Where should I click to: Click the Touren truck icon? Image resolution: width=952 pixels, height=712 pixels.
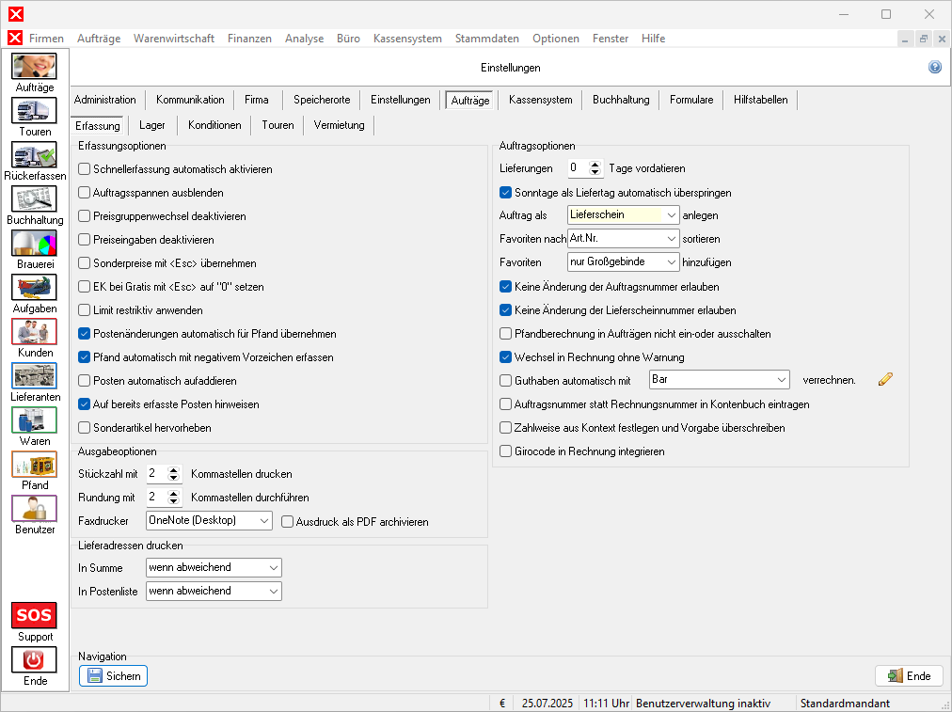34,111
